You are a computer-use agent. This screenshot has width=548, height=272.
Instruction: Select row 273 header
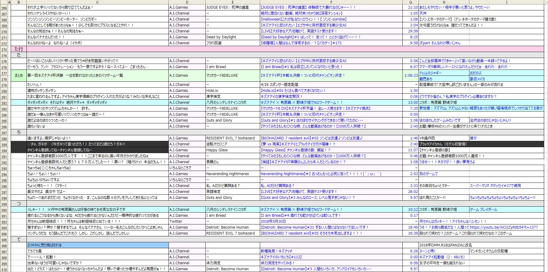(x=4, y=49)
